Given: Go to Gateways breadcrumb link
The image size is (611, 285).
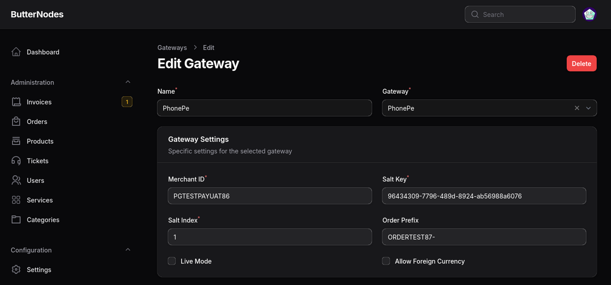Looking at the screenshot, I should click(172, 47).
